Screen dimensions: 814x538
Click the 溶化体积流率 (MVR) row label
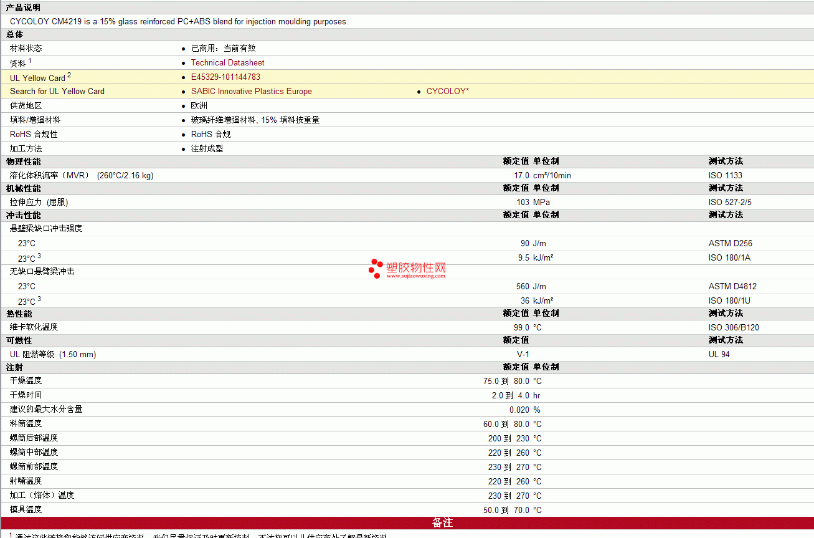[x=82, y=175]
